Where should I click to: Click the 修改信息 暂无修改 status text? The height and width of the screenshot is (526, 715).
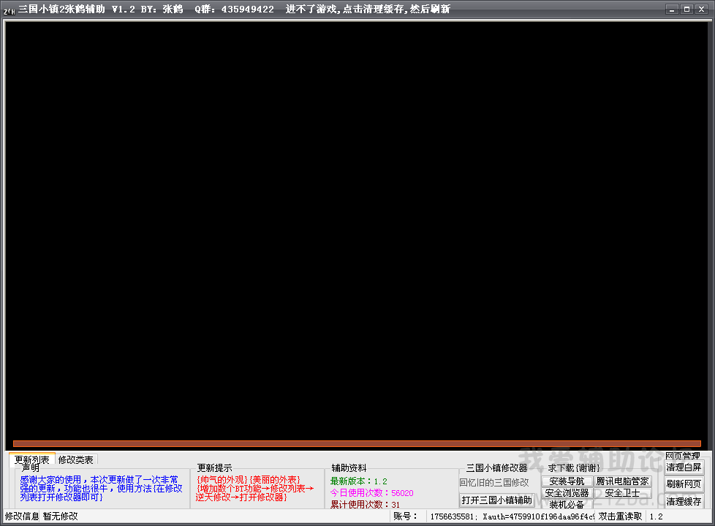42,516
